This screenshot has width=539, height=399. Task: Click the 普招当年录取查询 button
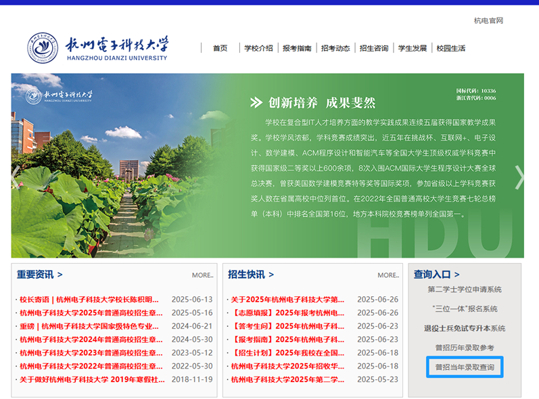465,367
